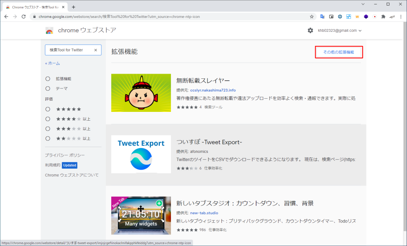Open the 無断転載スレイヤー extension title
This screenshot has width=407, height=246.
203,81
